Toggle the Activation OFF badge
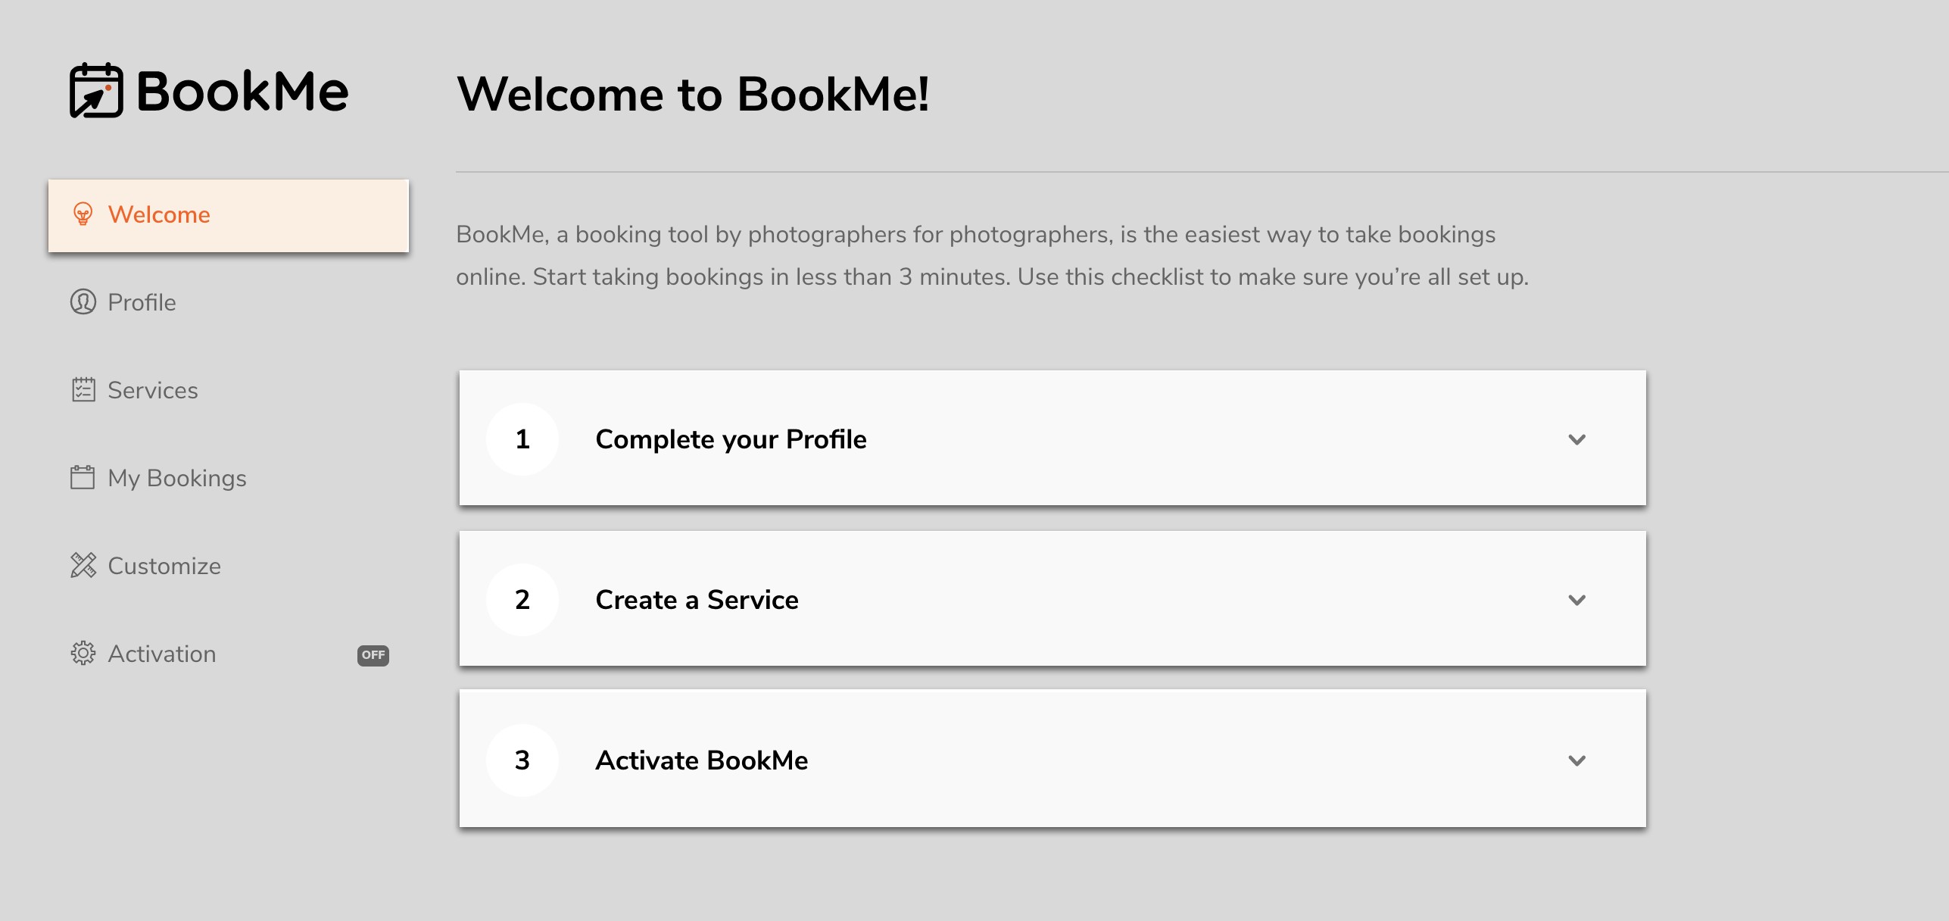The width and height of the screenshot is (1949, 921). [373, 655]
